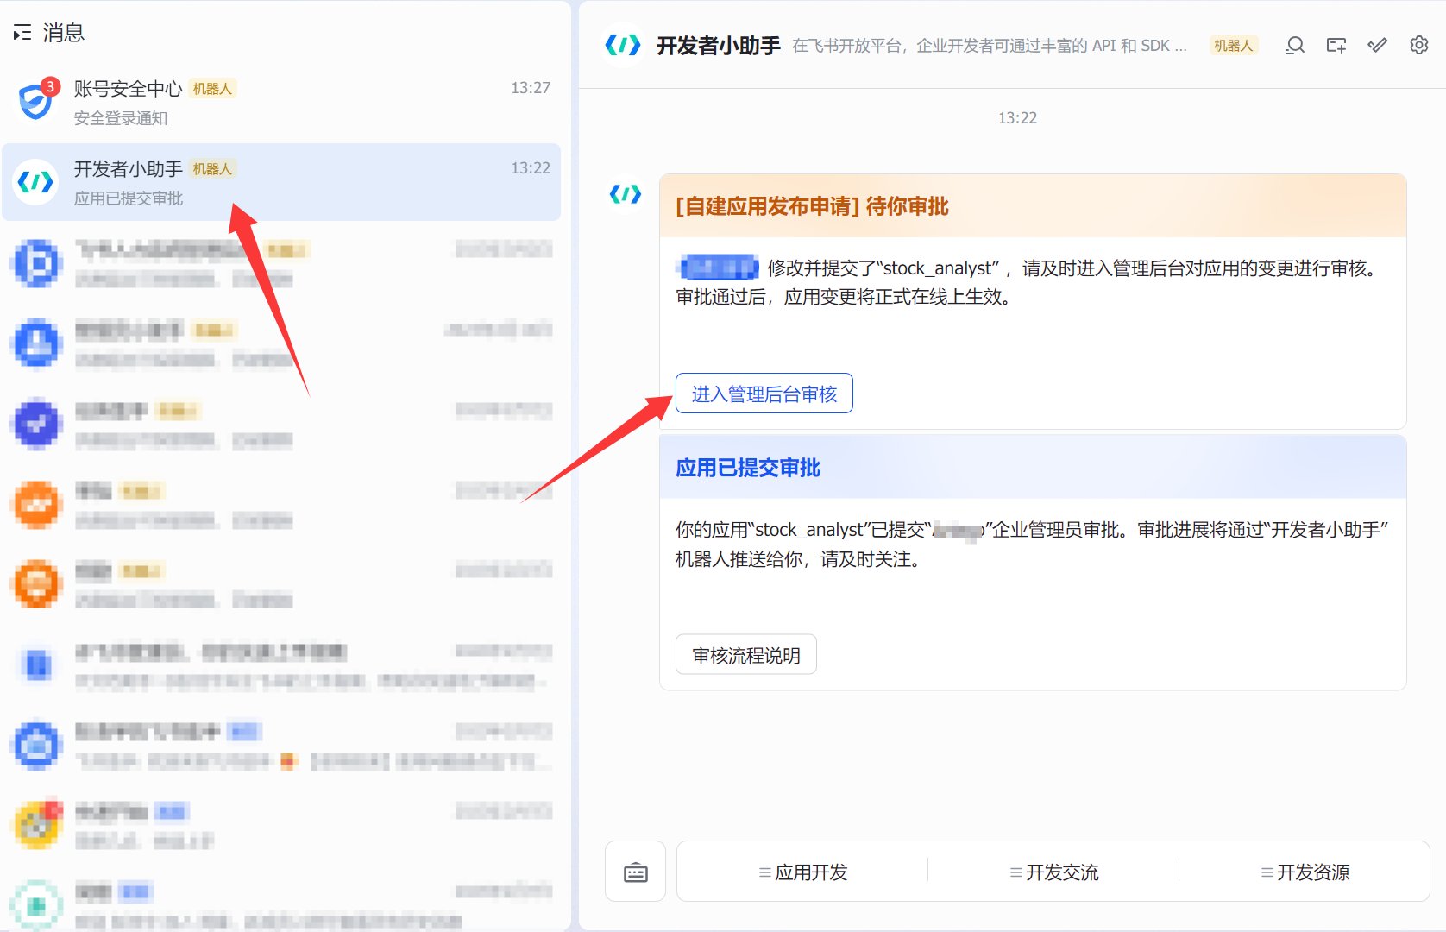Select the 开发者小助手 conversation in the list

pyautogui.click(x=281, y=182)
